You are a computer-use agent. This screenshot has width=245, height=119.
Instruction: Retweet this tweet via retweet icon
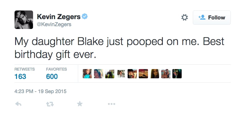pyautogui.click(x=50, y=104)
